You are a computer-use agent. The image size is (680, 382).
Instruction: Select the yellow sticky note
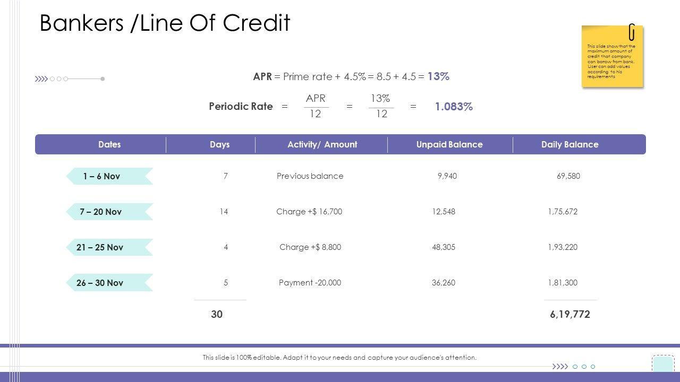612,59
